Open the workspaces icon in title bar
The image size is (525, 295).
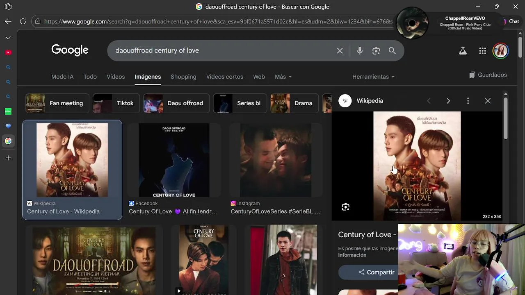click(8, 7)
